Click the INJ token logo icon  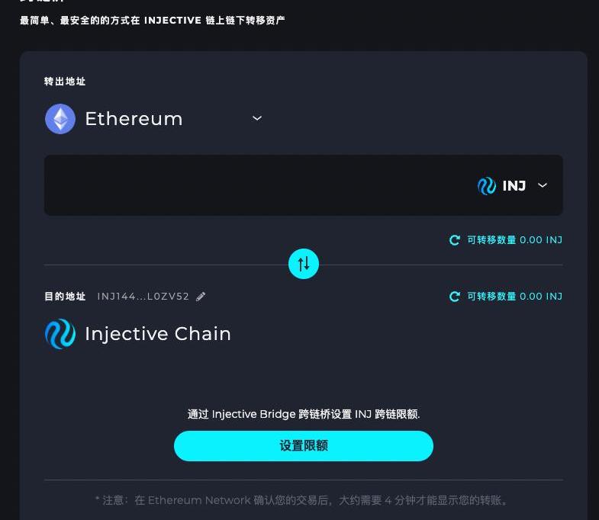[487, 185]
